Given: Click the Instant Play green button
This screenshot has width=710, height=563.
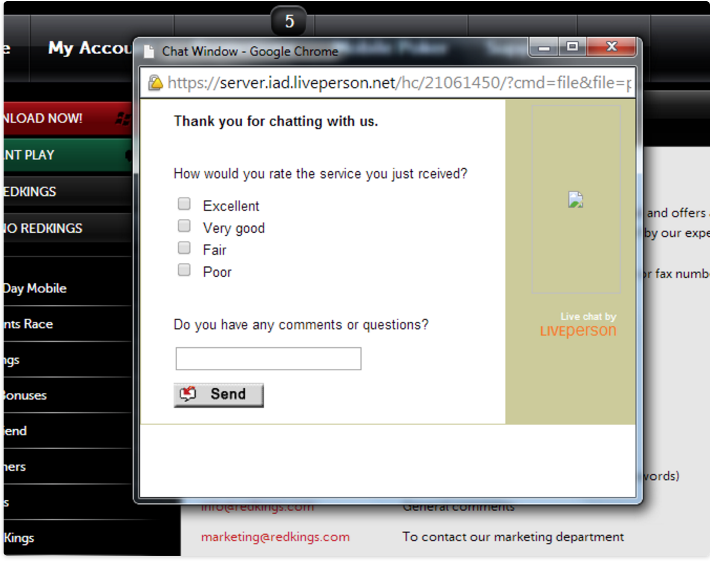Looking at the screenshot, I should 68,156.
